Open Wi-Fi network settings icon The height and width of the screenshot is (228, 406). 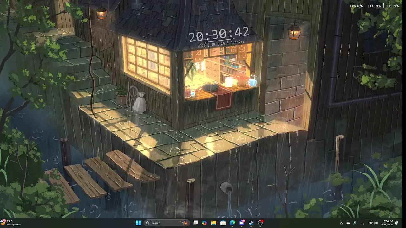coord(371,223)
